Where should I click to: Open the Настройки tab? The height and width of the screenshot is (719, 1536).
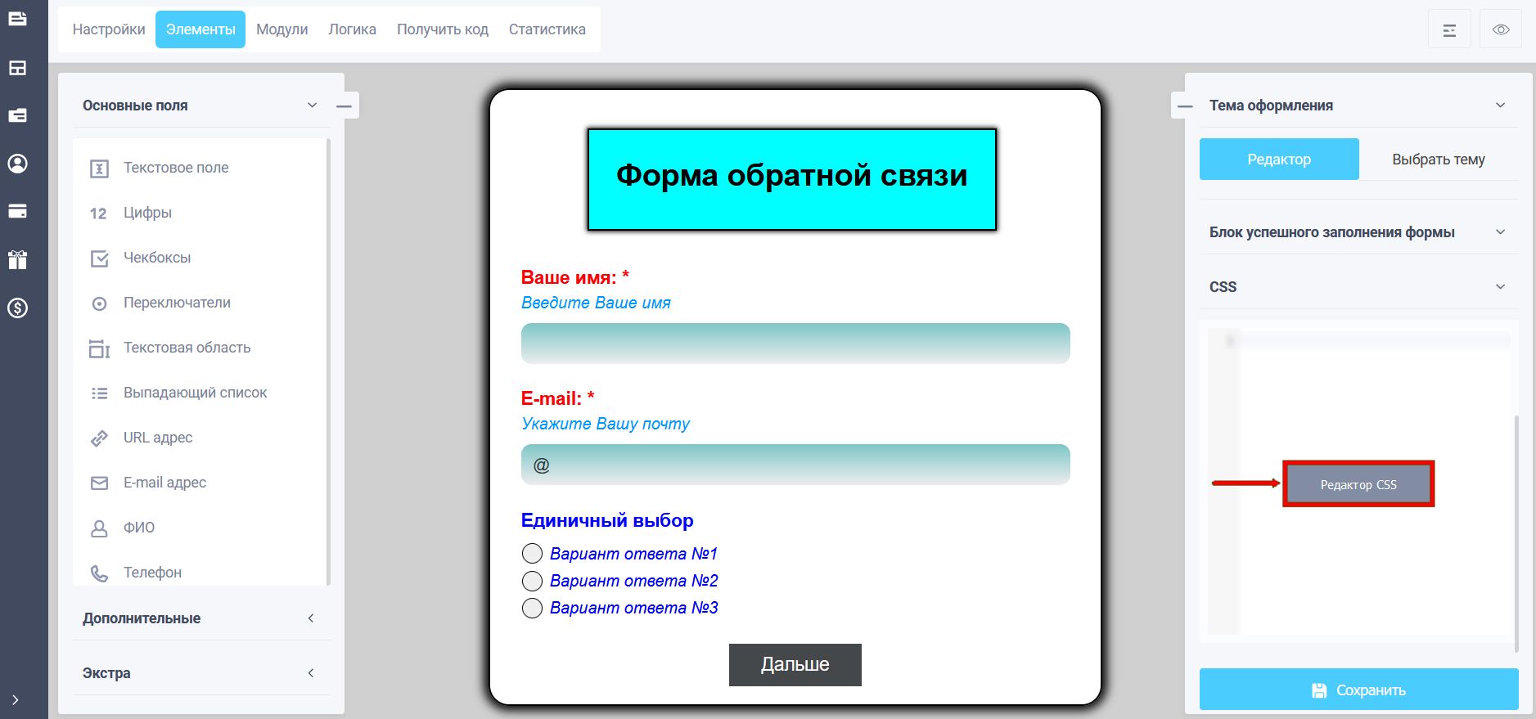109,29
